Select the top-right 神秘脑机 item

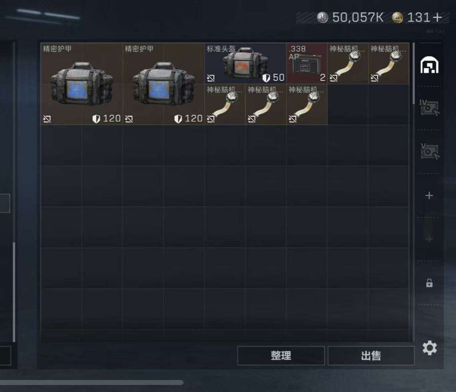pyautogui.click(x=388, y=63)
